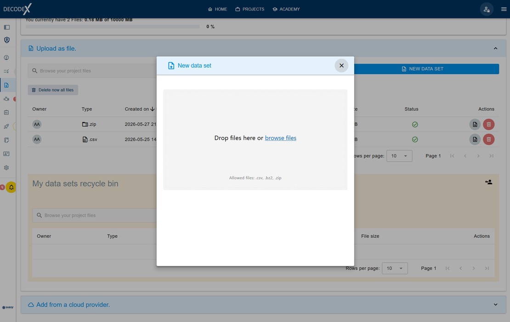The width and height of the screenshot is (510, 322).
Task: Go to the next page in the recycle bin table
Action: click(x=474, y=268)
